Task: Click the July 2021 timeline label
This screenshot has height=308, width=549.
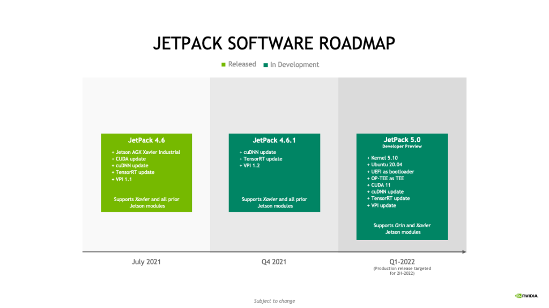Action: (x=146, y=262)
